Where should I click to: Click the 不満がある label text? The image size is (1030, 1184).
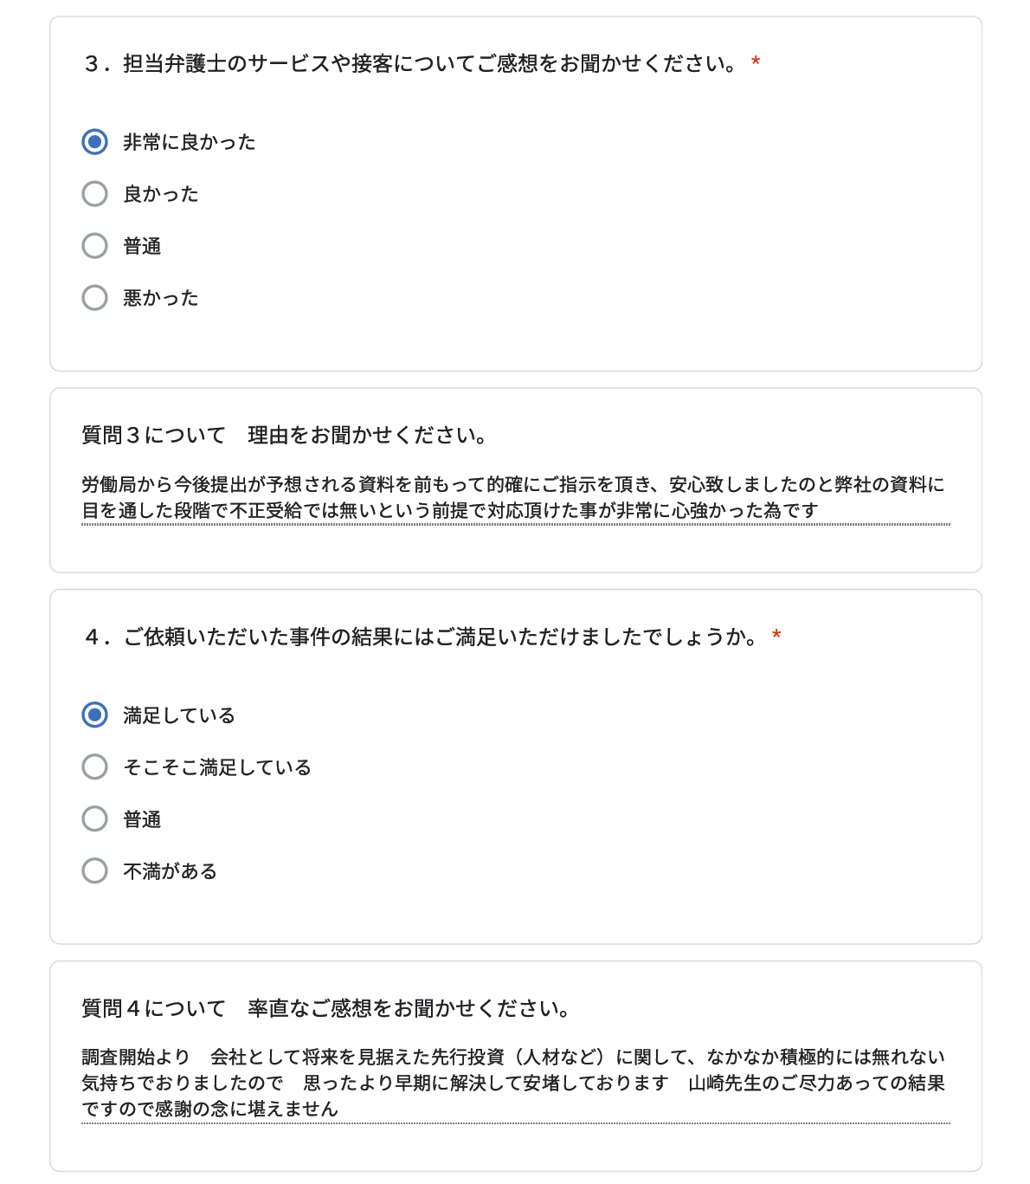pos(171,872)
